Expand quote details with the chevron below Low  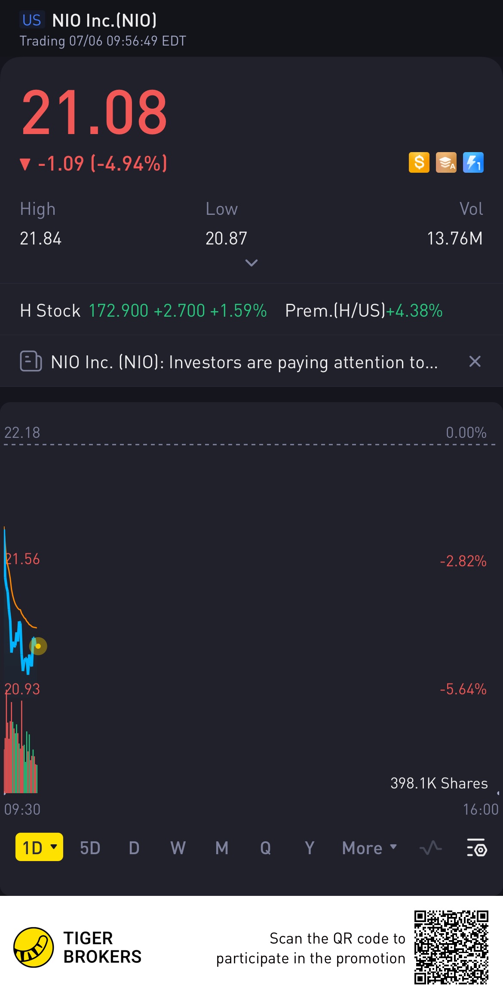tap(251, 263)
